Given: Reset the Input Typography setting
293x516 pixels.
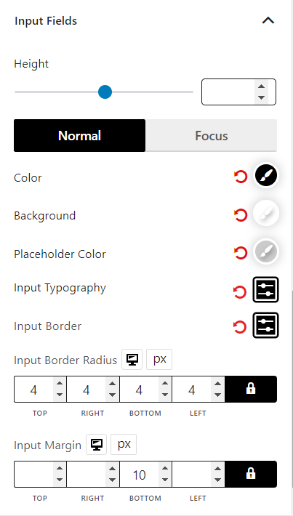Looking at the screenshot, I should pyautogui.click(x=240, y=292).
